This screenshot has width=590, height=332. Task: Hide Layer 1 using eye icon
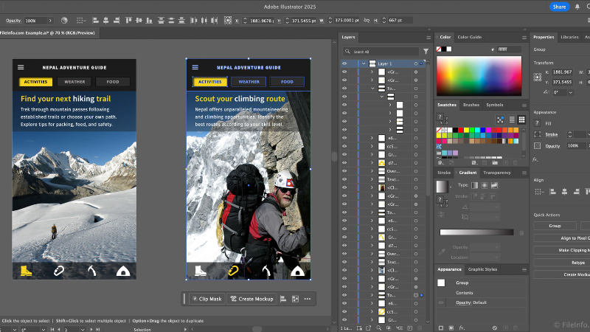coord(344,64)
